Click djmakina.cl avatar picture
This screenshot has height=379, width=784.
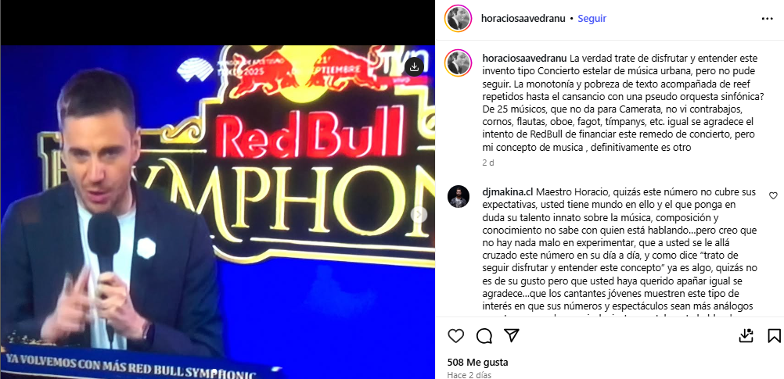[459, 196]
